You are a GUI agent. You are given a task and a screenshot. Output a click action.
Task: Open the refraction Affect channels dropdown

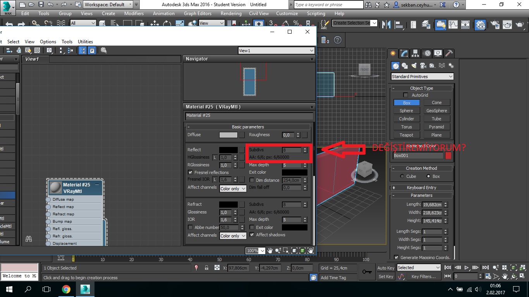(x=233, y=236)
